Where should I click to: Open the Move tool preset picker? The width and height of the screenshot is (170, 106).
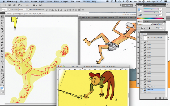[4, 10]
